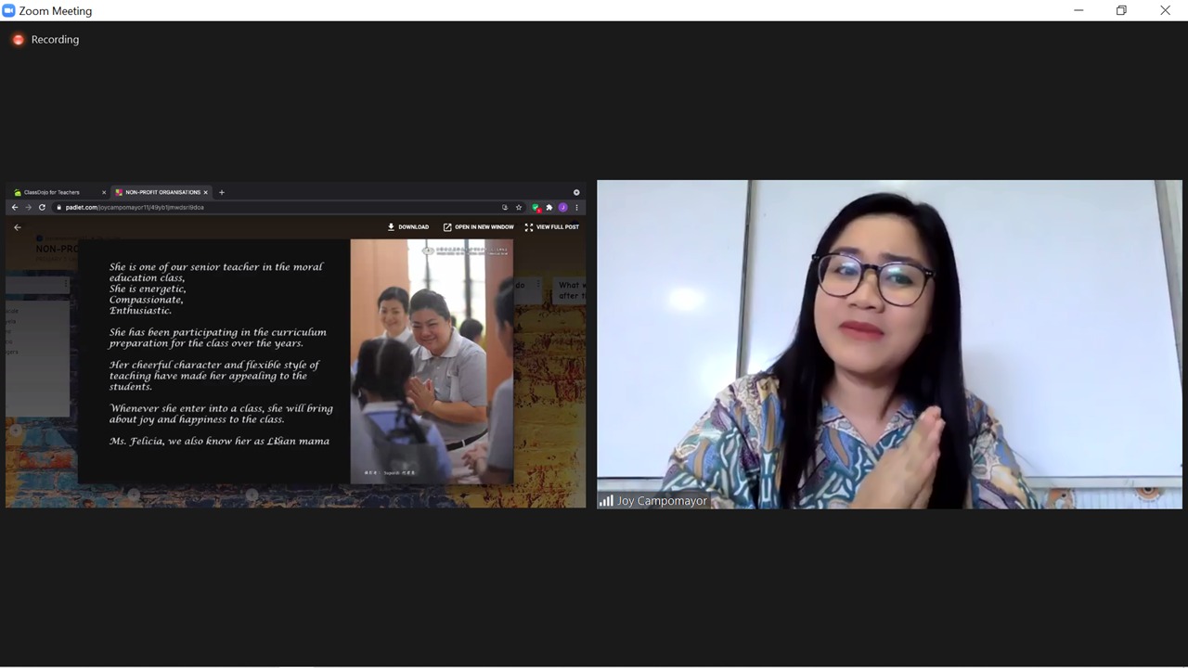Click Joy Campomayor's video tile
Viewport: 1188px width, 668px height.
tap(889, 344)
